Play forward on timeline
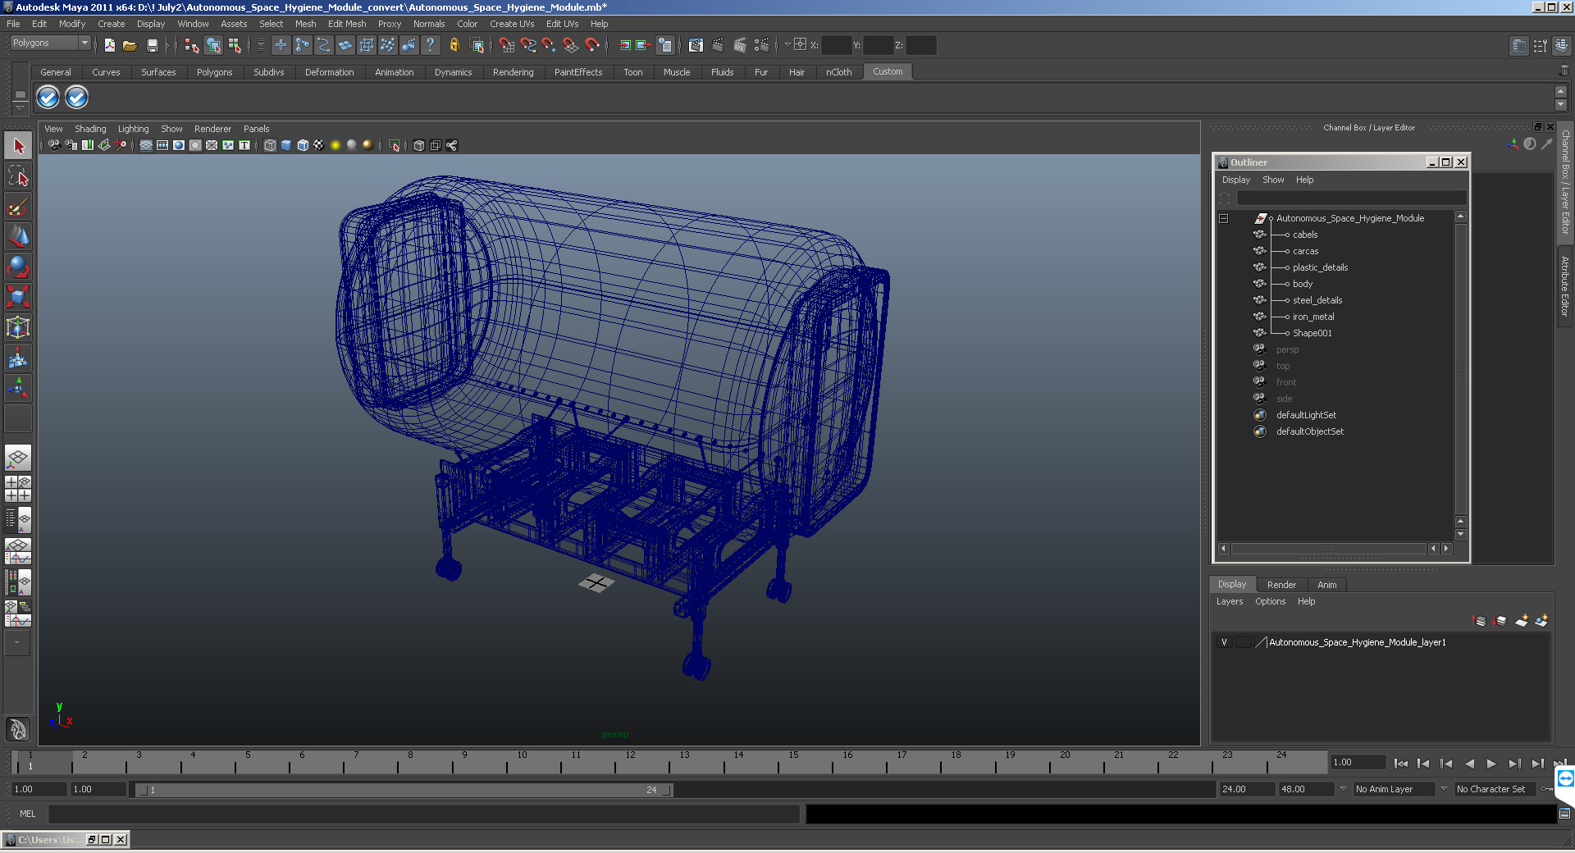Image resolution: width=1575 pixels, height=853 pixels. (1491, 764)
